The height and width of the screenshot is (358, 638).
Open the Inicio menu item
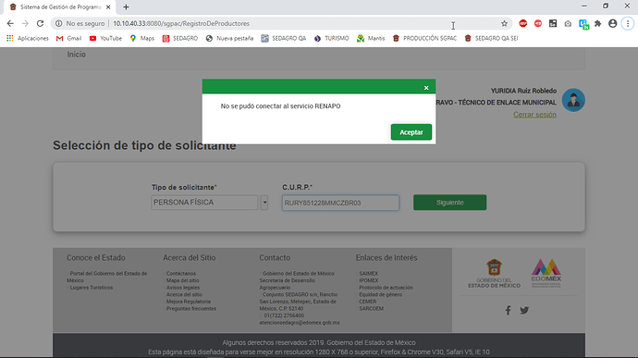coord(76,55)
